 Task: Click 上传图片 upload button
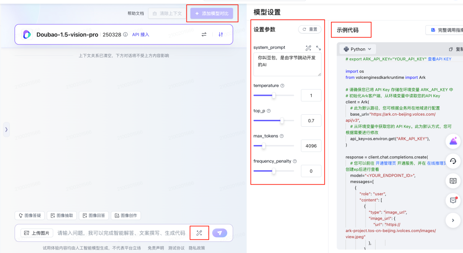point(36,233)
